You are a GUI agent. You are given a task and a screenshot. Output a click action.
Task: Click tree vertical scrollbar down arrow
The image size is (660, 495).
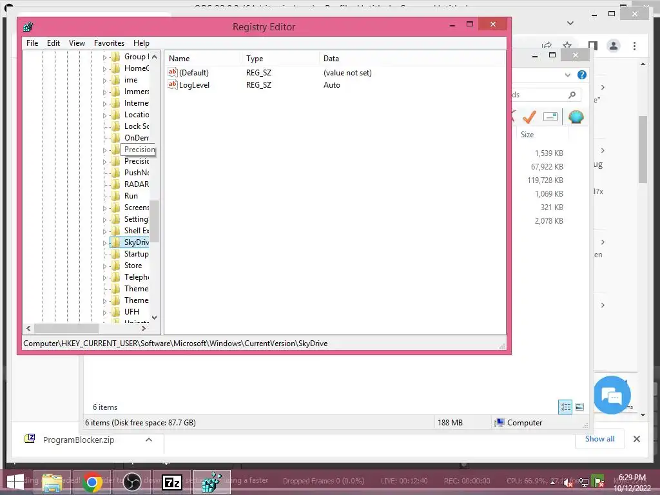pyautogui.click(x=155, y=317)
